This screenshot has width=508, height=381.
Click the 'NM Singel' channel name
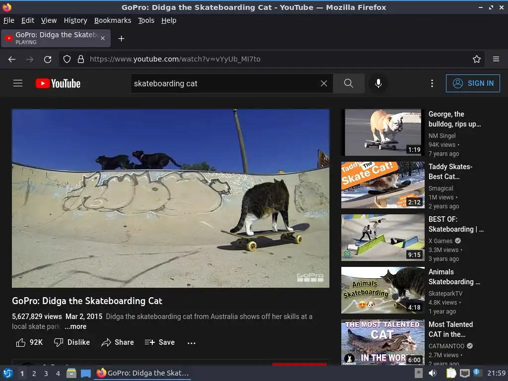click(442, 136)
